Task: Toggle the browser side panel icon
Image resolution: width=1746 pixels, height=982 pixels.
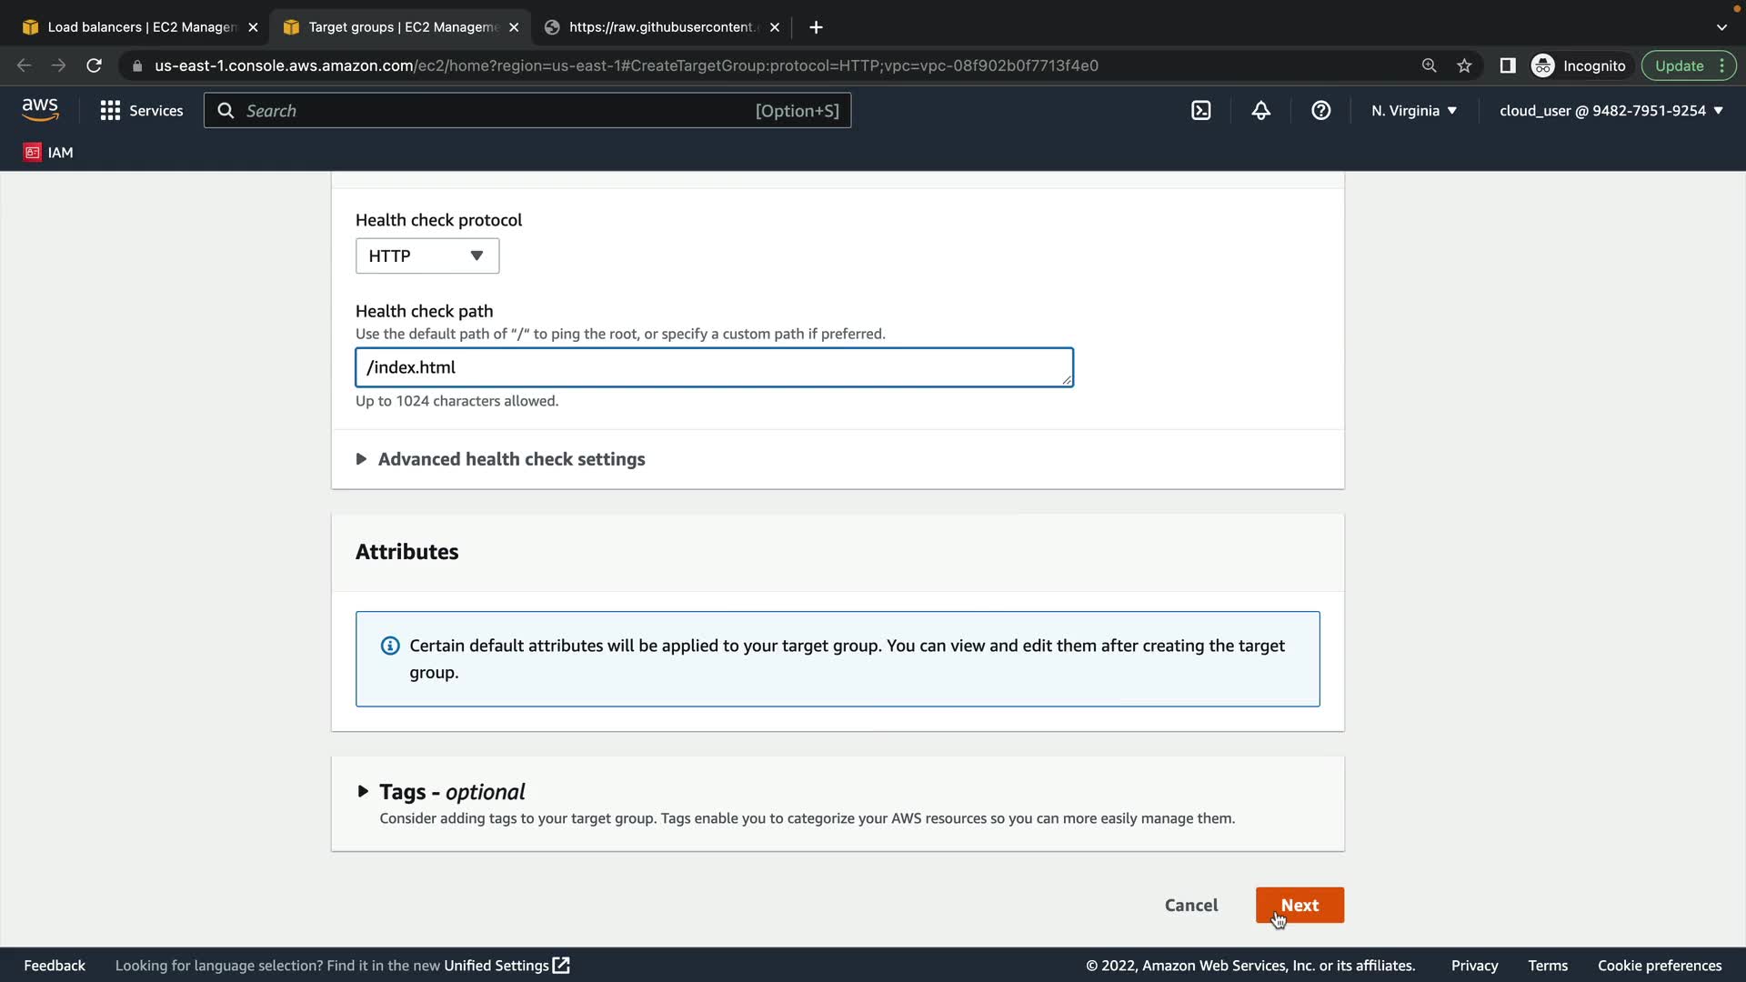Action: tap(1507, 65)
